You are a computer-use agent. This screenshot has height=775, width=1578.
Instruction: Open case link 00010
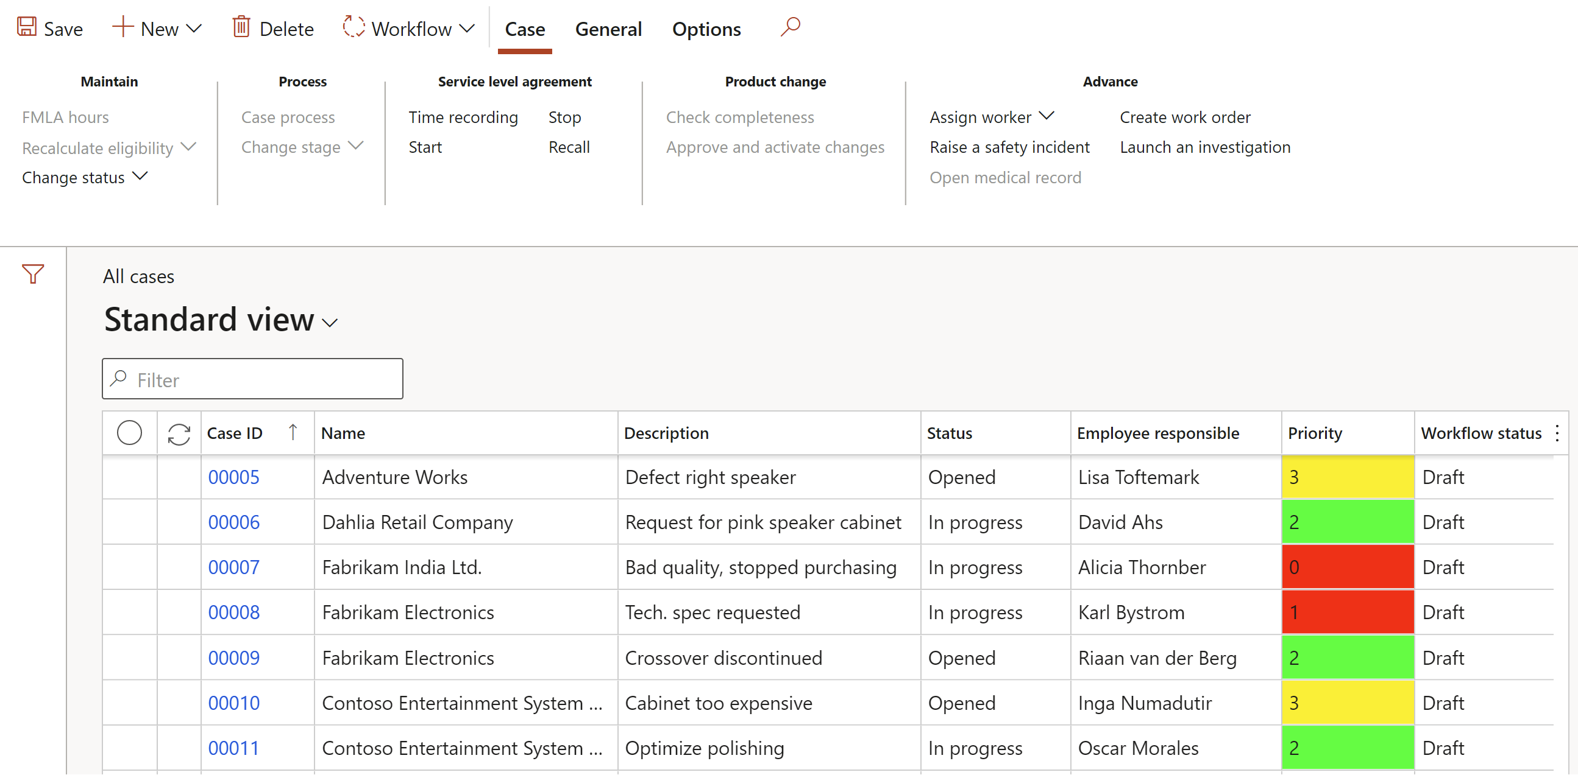point(234,703)
